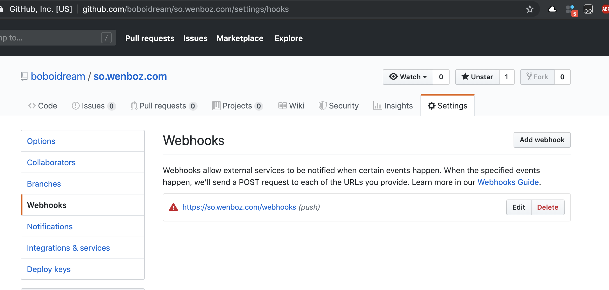Click the watchers count 0

441,77
